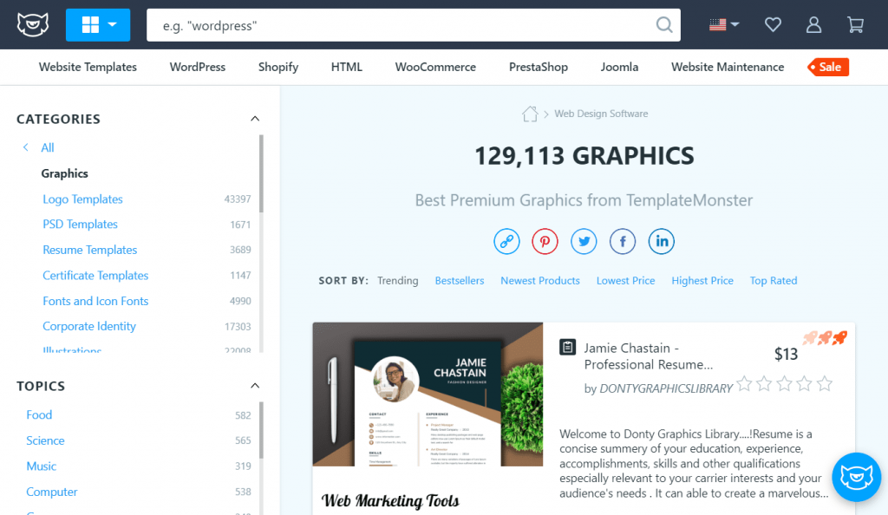This screenshot has height=515, width=888.
Task: Share on Facebook
Action: [623, 242]
